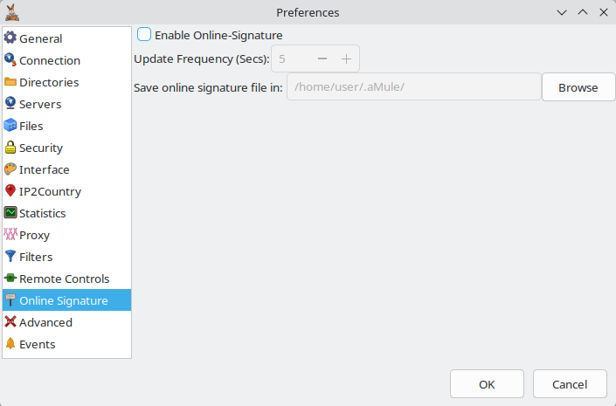The height and width of the screenshot is (406, 616).
Task: Select the Online Signature entry
Action: tap(66, 300)
